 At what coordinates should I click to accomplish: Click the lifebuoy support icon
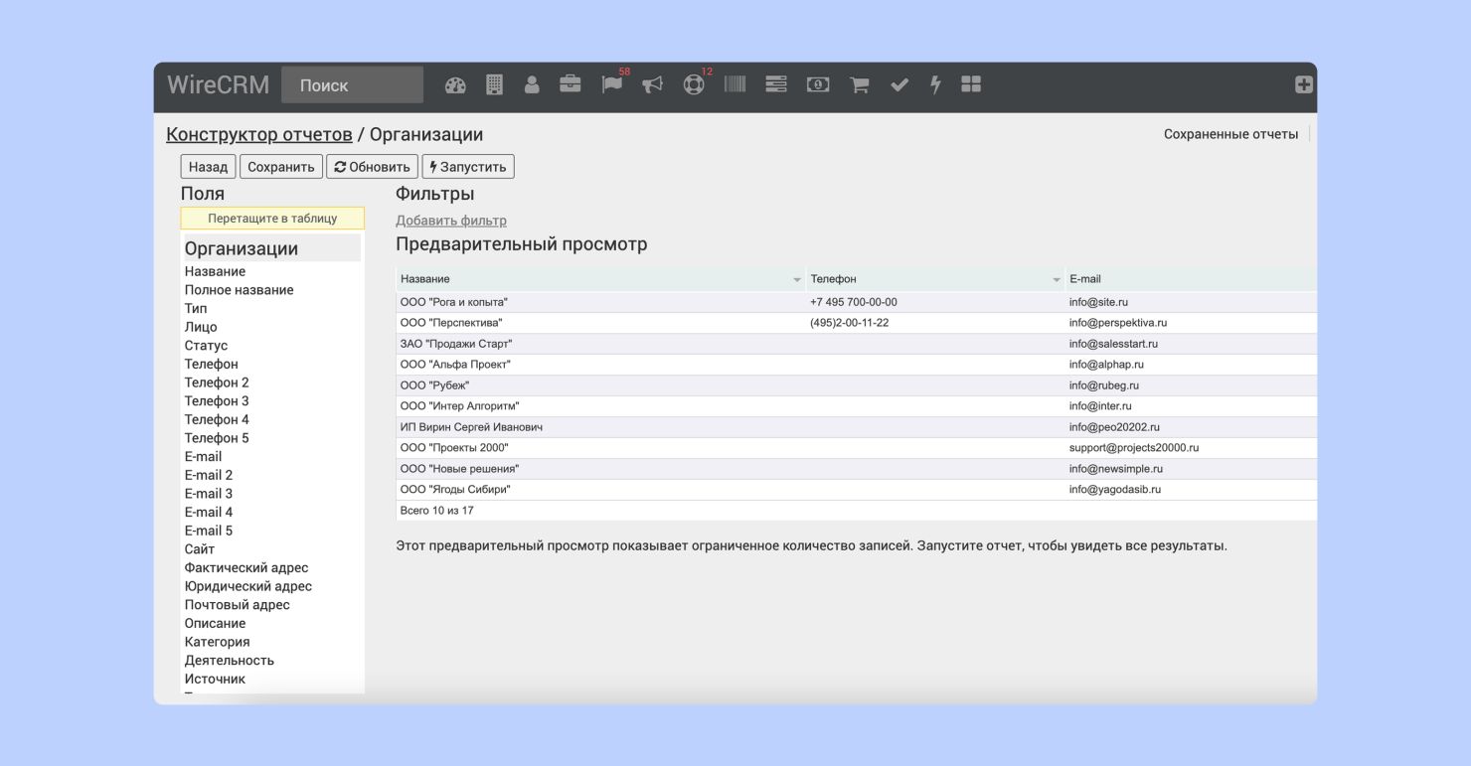click(693, 85)
